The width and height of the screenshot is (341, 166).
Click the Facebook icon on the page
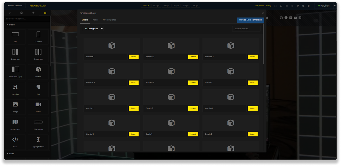pos(286,18)
